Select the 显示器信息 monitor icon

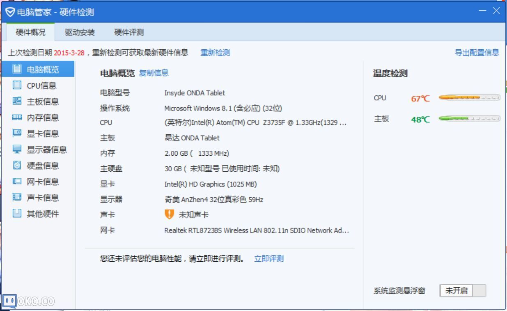(x=17, y=150)
